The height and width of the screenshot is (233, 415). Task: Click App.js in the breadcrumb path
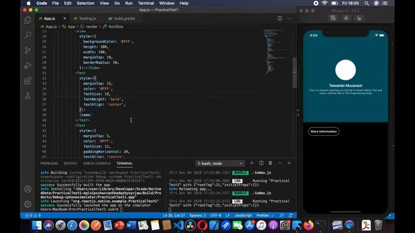point(51,27)
